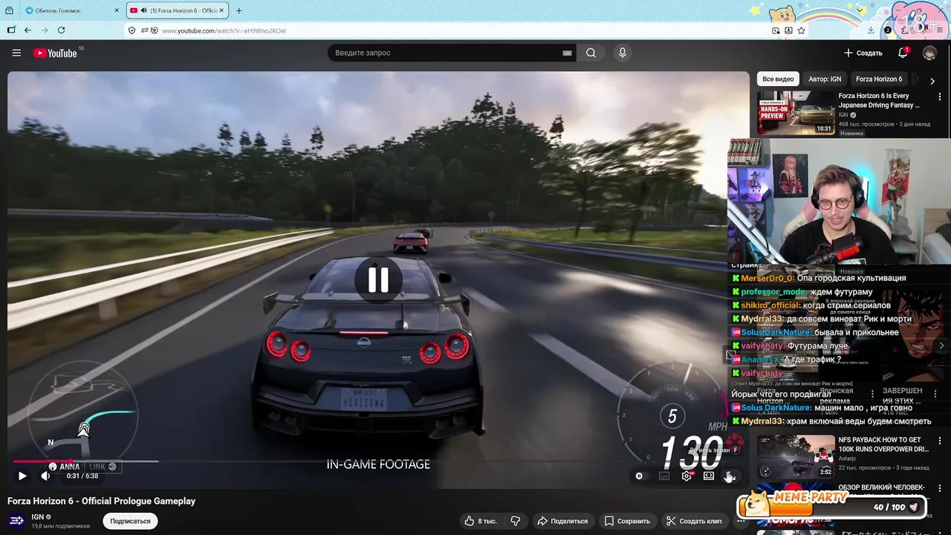Viewport: 951px width, 535px height.
Task: Start voice search with the microphone
Action: click(623, 53)
